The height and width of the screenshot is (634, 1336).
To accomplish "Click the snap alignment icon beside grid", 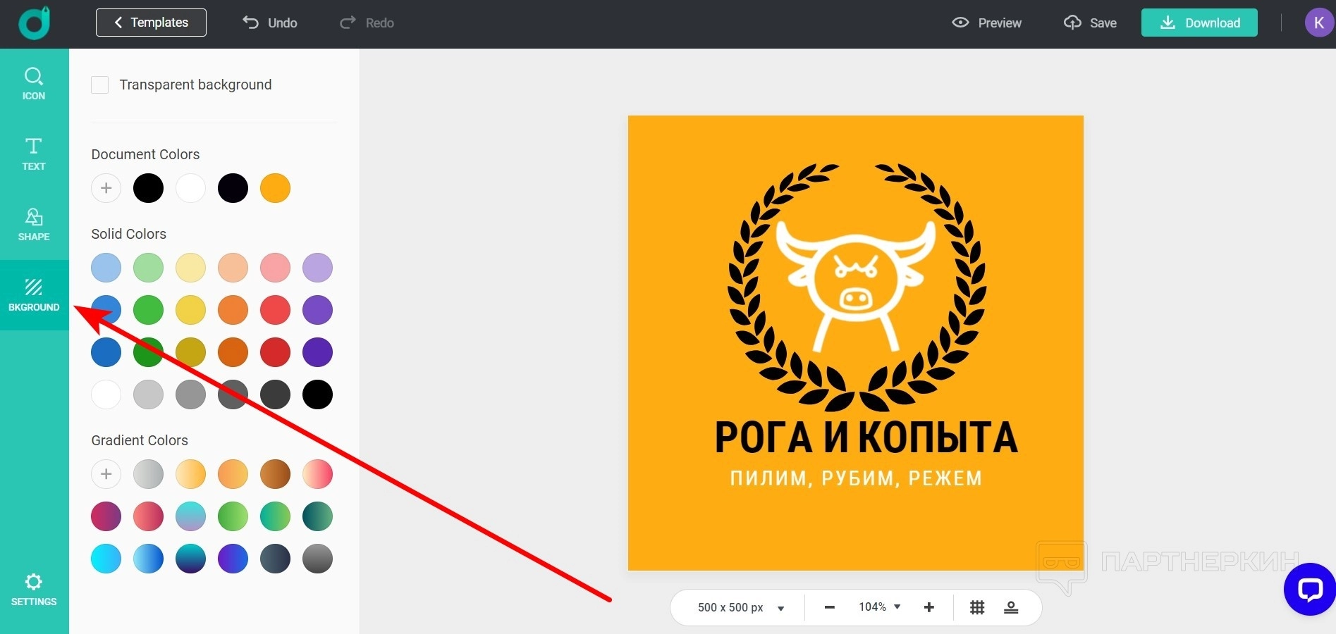I will coord(1011,607).
